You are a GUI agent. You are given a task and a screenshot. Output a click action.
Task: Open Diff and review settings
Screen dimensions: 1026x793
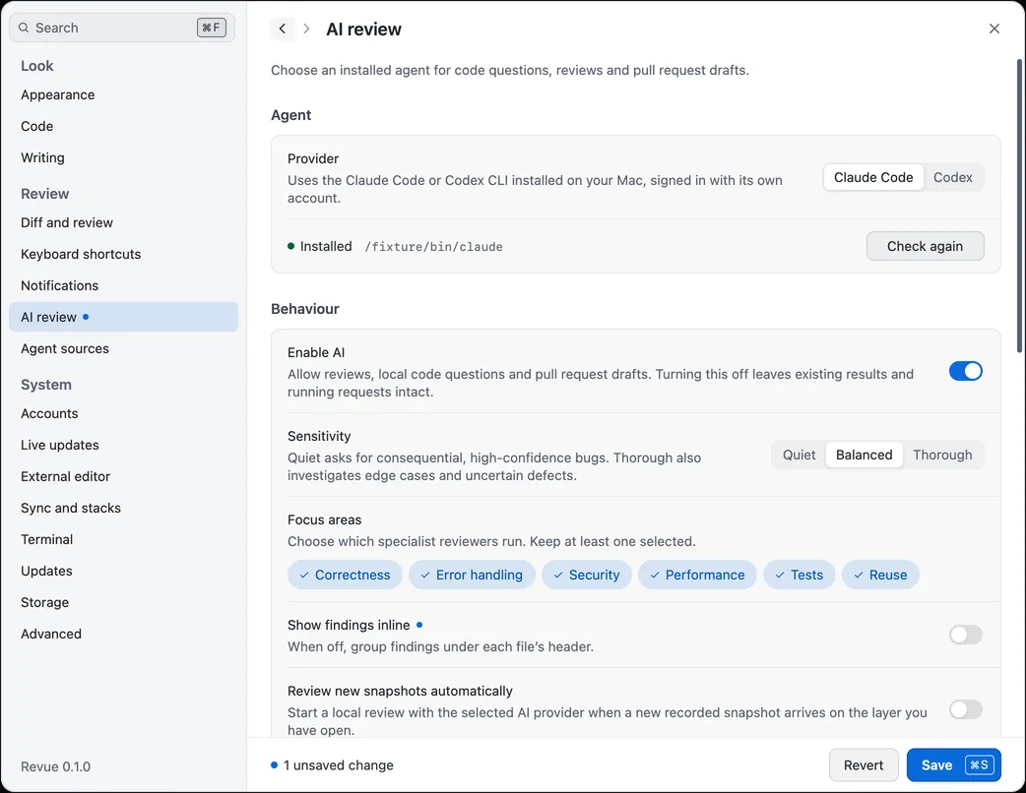[123, 222]
